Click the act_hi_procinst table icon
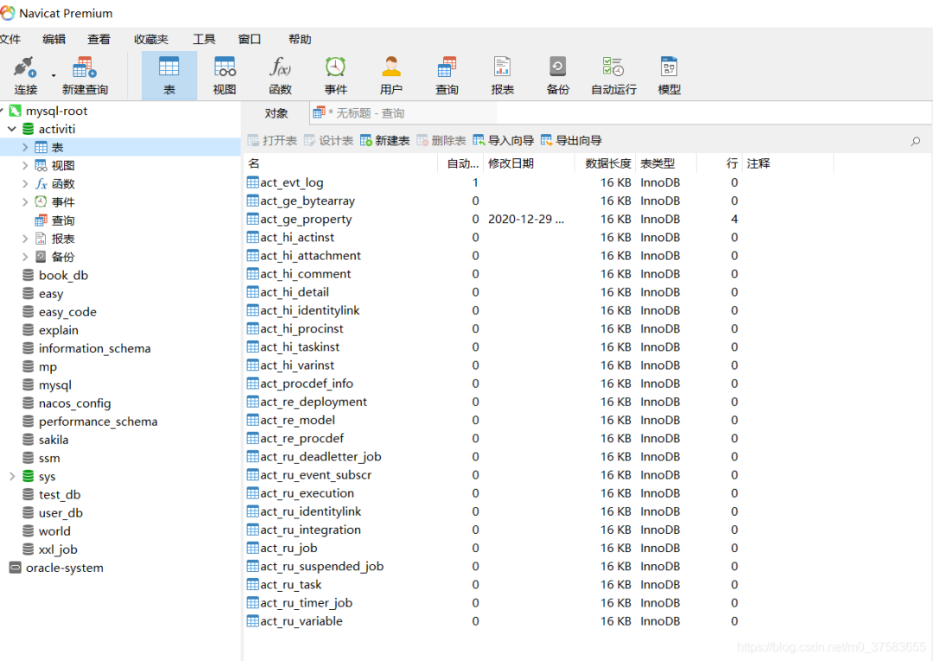The image size is (933, 661). (x=253, y=328)
